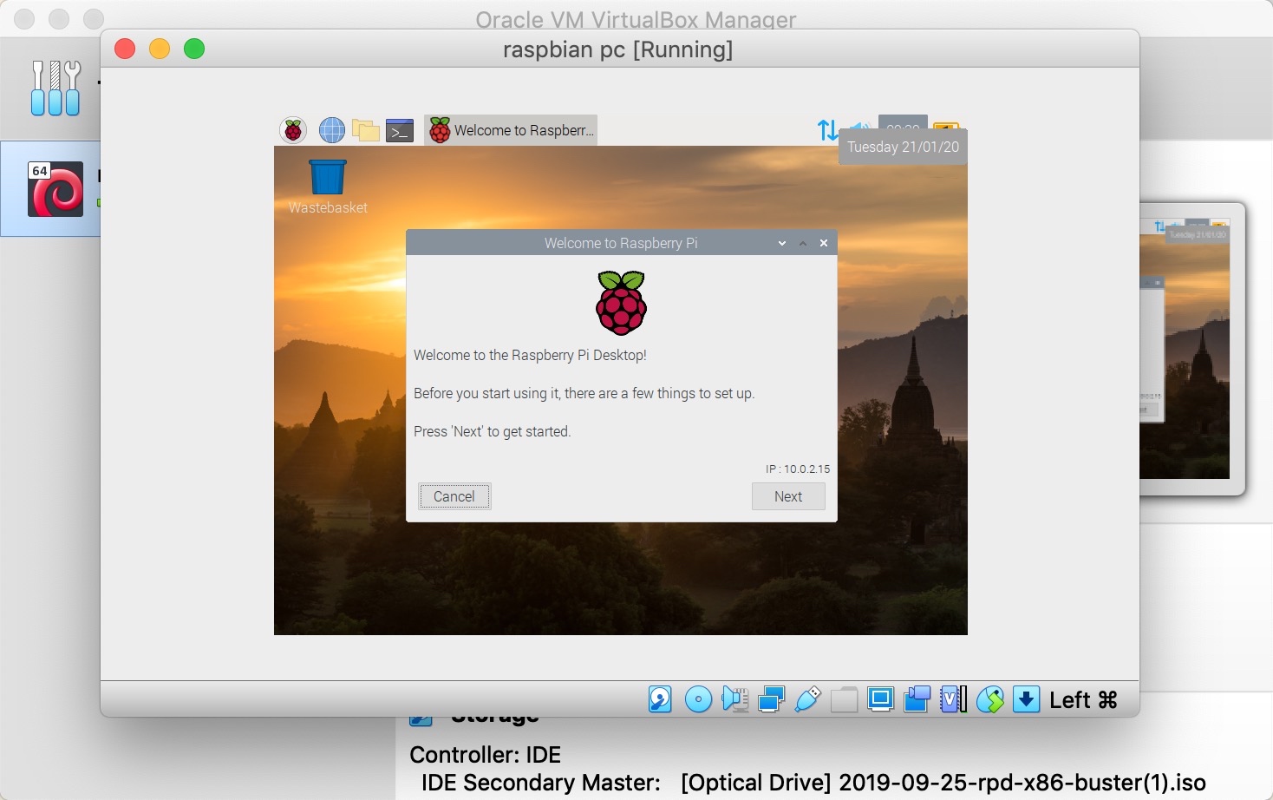Open the network up-down arrows icon

(827, 130)
